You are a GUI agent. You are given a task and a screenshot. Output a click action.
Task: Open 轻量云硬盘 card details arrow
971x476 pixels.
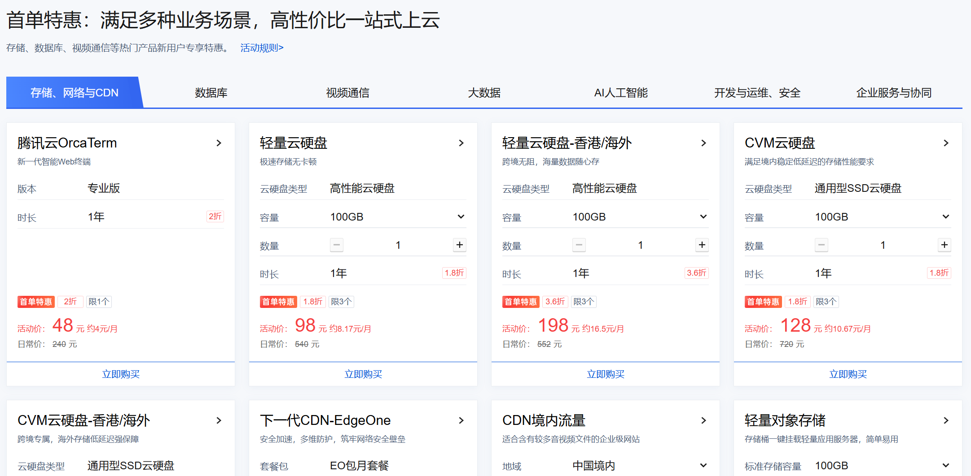[461, 143]
